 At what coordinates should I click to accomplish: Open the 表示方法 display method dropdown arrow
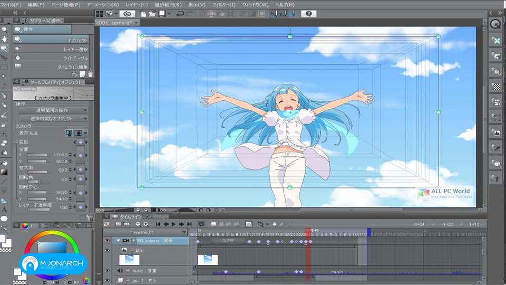pos(85,133)
